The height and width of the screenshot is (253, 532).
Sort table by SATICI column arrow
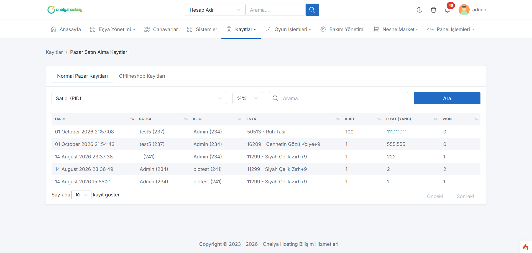point(186,119)
